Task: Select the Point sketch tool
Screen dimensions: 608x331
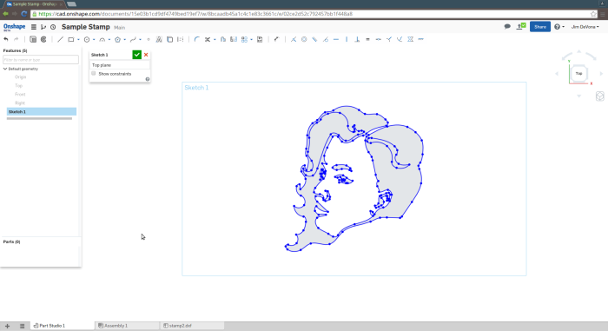Action: [x=149, y=39]
